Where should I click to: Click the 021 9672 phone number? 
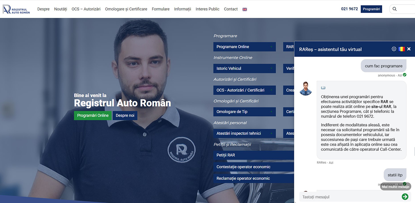[x=349, y=9]
